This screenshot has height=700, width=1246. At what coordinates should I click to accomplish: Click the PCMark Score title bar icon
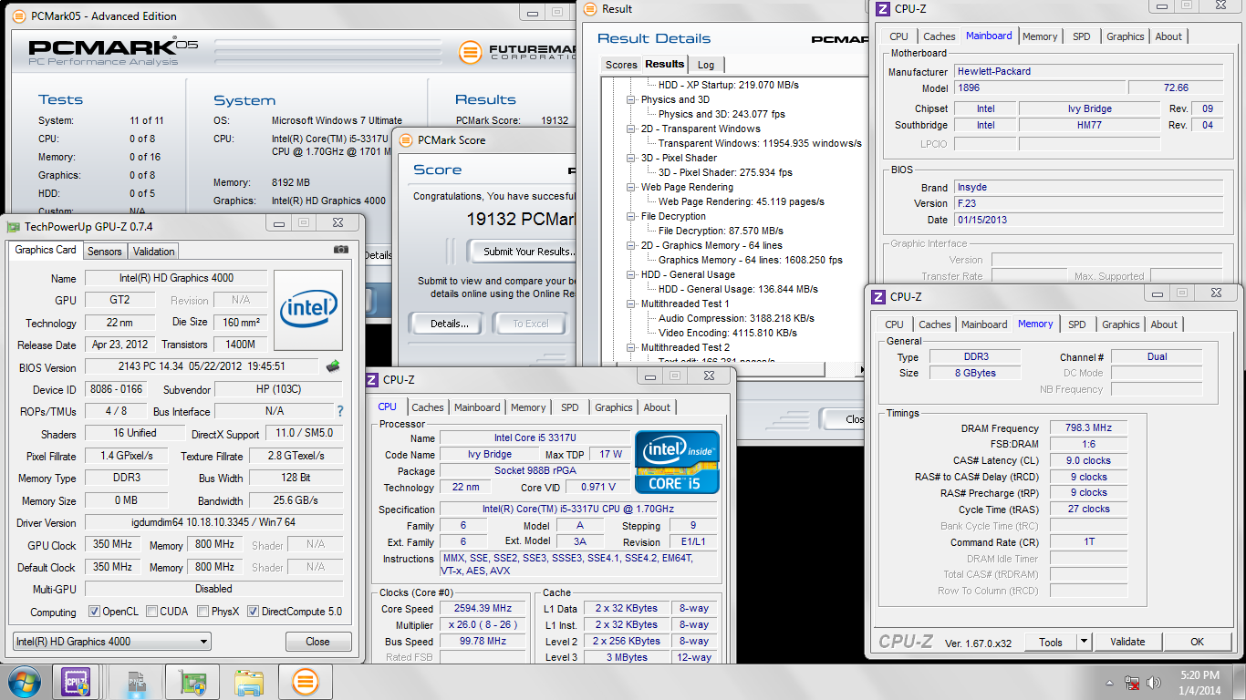[x=407, y=140]
